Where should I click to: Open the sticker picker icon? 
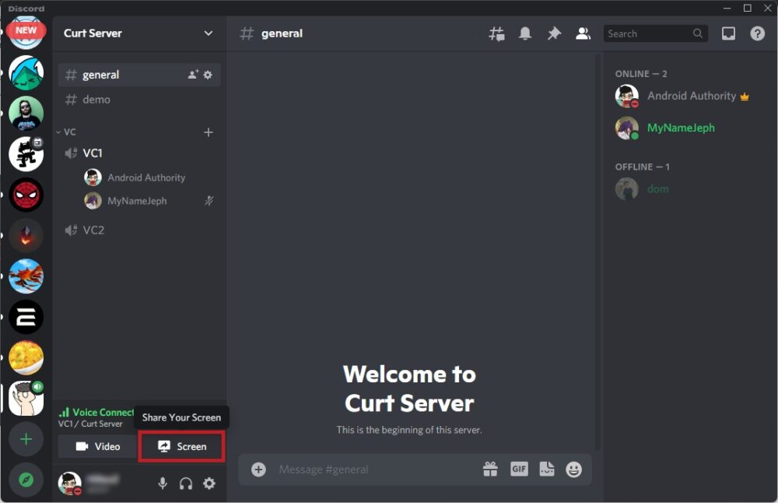[547, 469]
